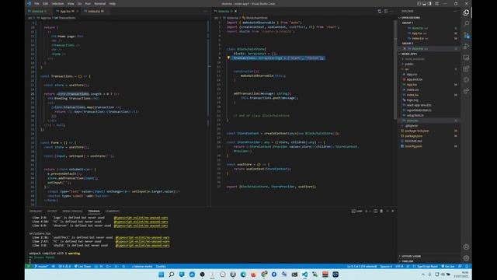This screenshot has height=280, width=497.
Task: Split the right editor group
Action: coord(386,11)
